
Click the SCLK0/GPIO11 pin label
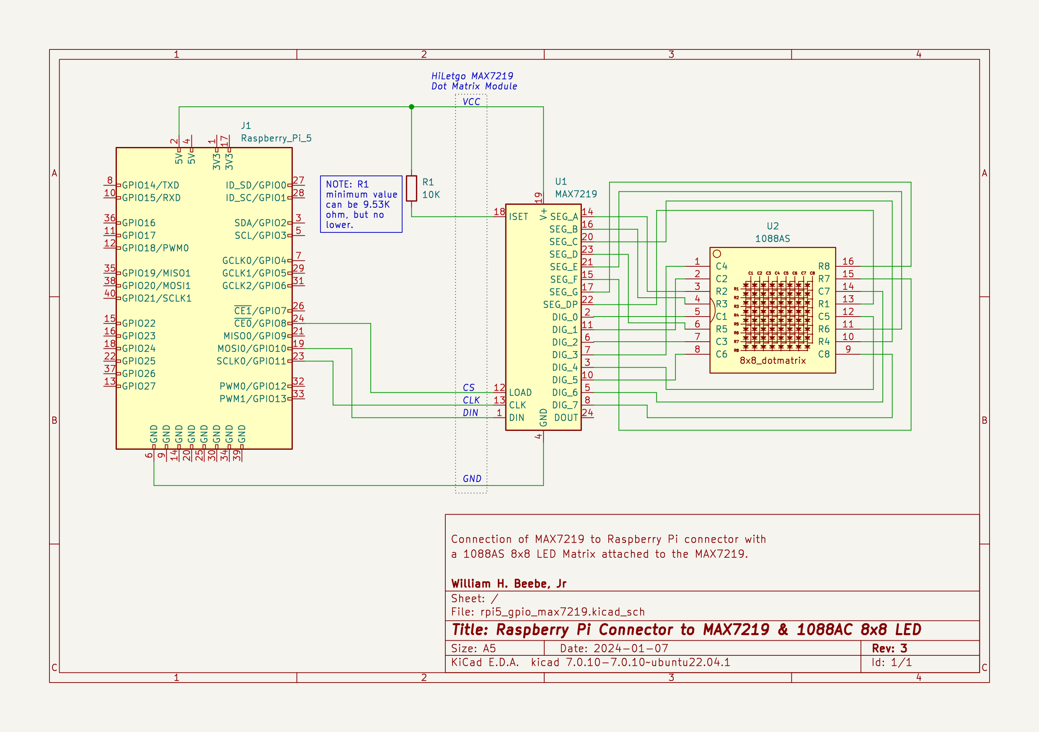point(251,361)
